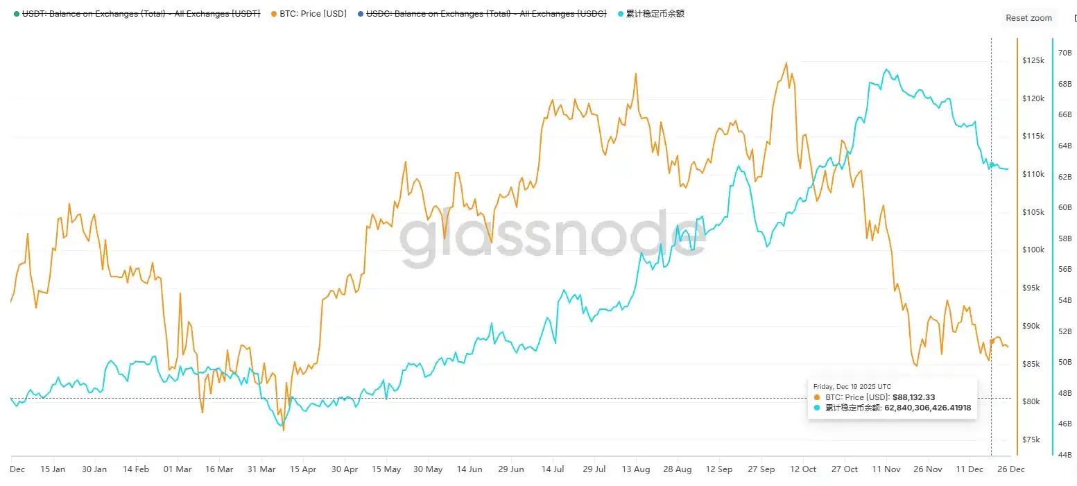Click the tooltip date Friday, Dec 19 2025
Screen dimensions: 1077x486
point(852,386)
